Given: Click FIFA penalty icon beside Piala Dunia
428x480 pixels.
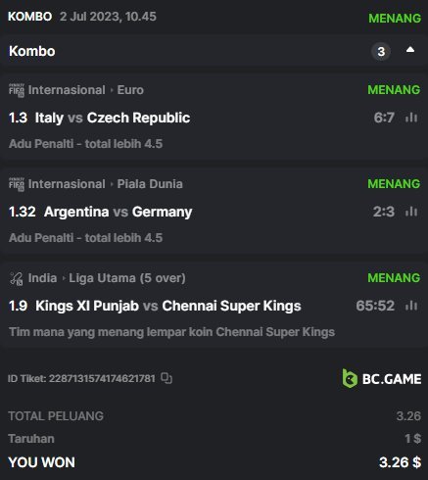Looking at the screenshot, I should point(17,184).
